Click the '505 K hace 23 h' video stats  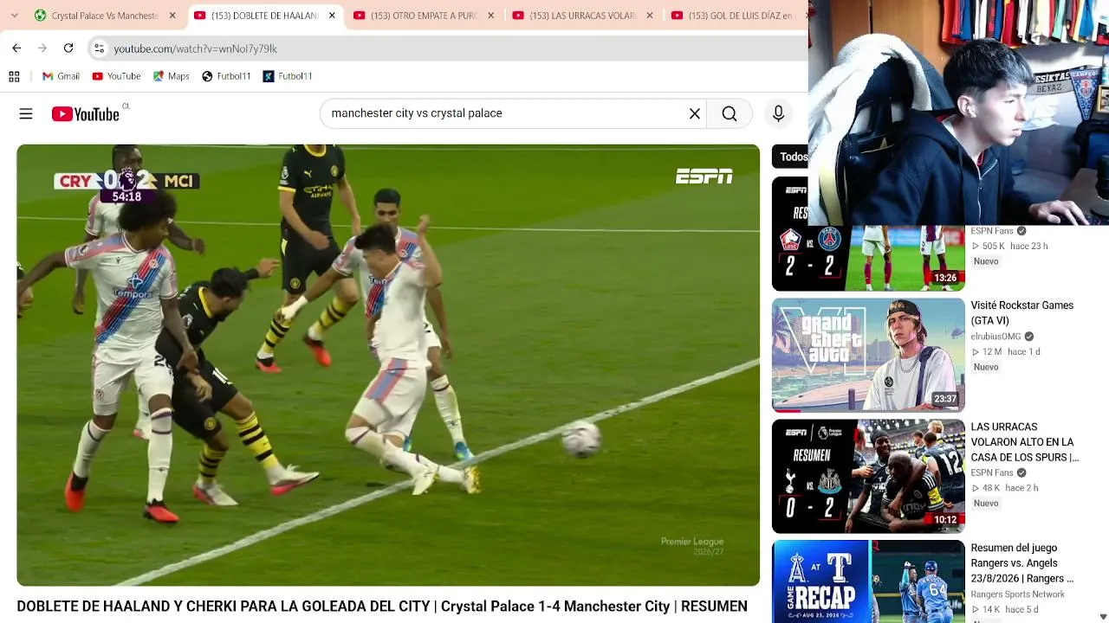pos(1009,246)
